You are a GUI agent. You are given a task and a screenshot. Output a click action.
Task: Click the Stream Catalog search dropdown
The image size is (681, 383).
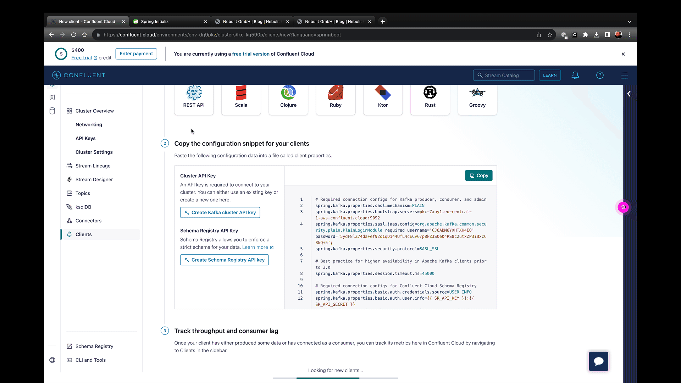coord(504,75)
